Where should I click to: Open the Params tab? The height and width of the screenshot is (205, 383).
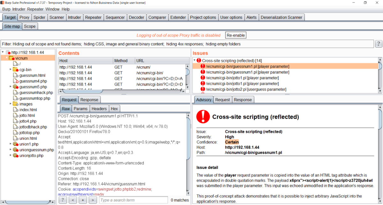[80, 109]
